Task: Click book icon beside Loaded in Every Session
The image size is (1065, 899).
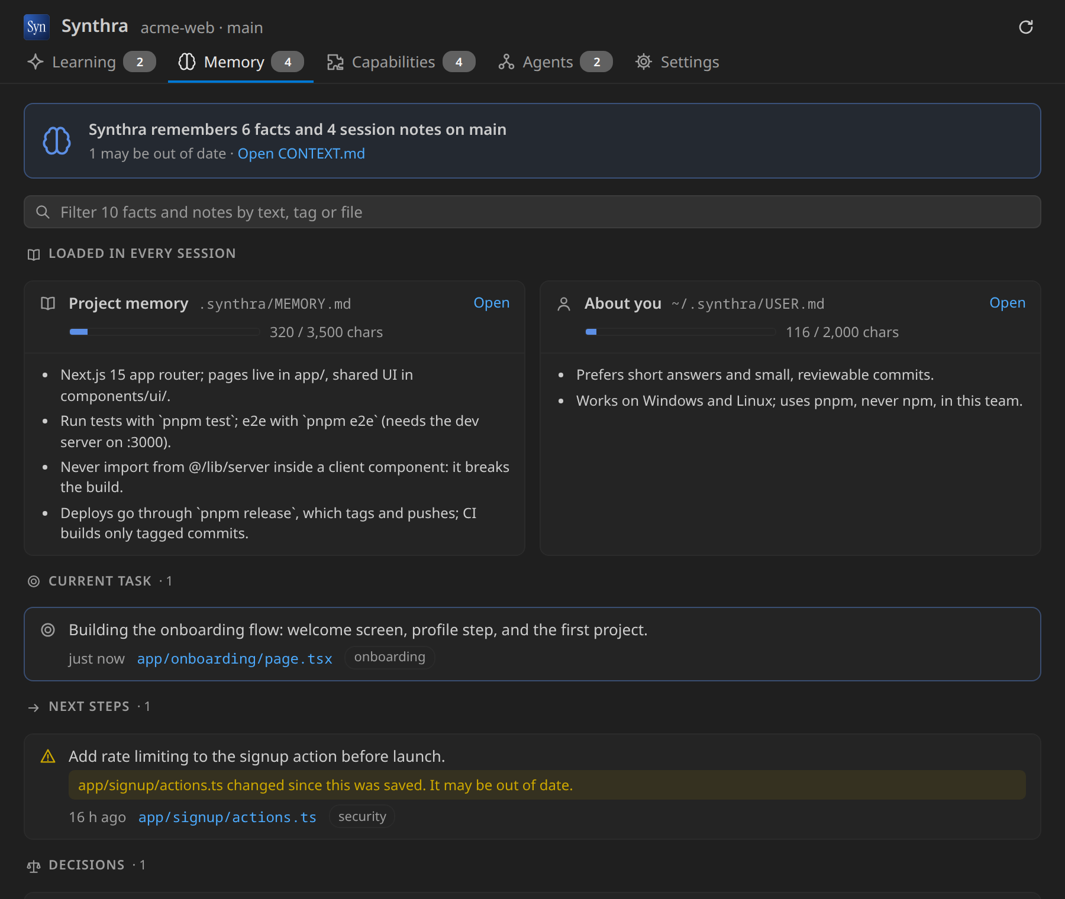Action: point(34,254)
